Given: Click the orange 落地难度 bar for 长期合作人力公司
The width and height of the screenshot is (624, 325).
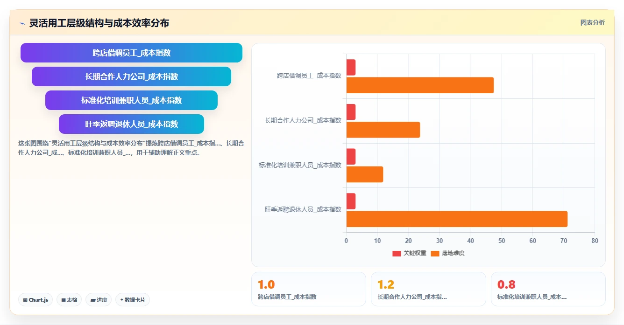Looking at the screenshot, I should pos(383,130).
